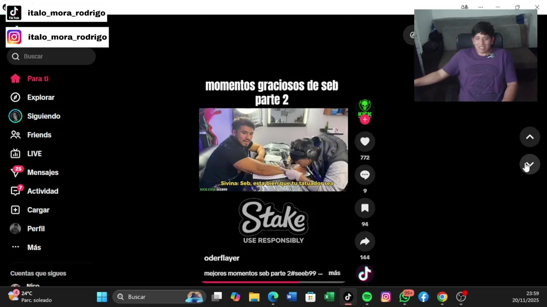Image resolution: width=547 pixels, height=307 pixels.
Task: Click the webcam overlay thumbnail
Action: click(x=476, y=55)
